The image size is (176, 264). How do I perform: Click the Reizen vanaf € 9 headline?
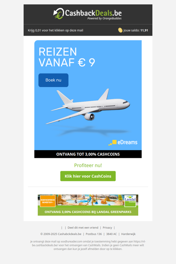[x=67, y=57]
